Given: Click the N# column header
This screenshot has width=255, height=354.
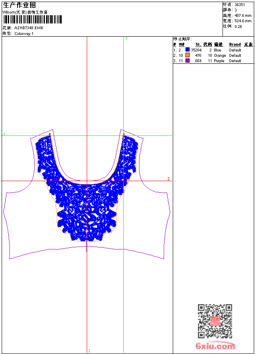Looking at the screenshot, I should [x=182, y=44].
